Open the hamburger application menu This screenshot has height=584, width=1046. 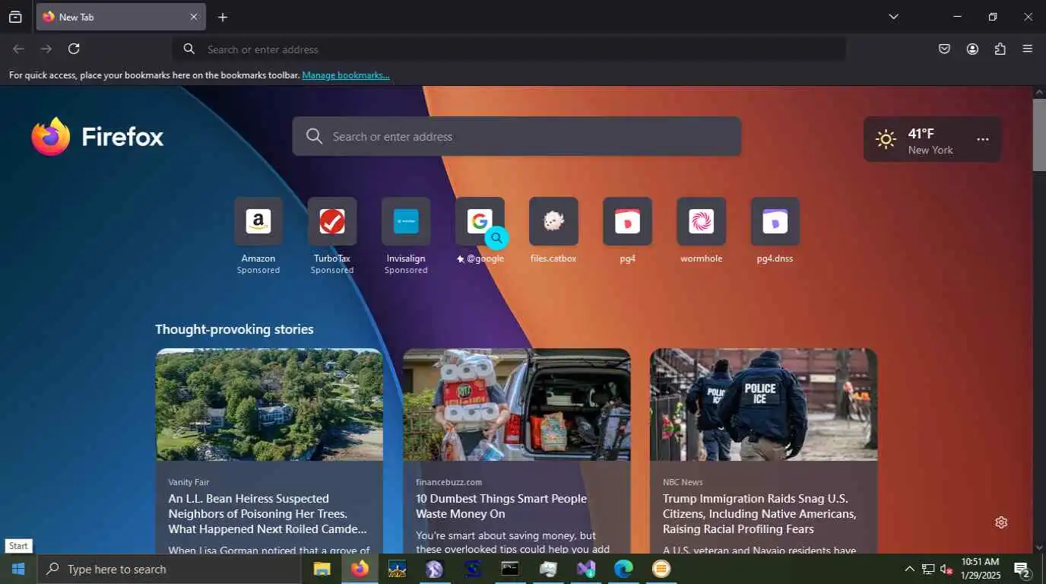pos(1028,49)
